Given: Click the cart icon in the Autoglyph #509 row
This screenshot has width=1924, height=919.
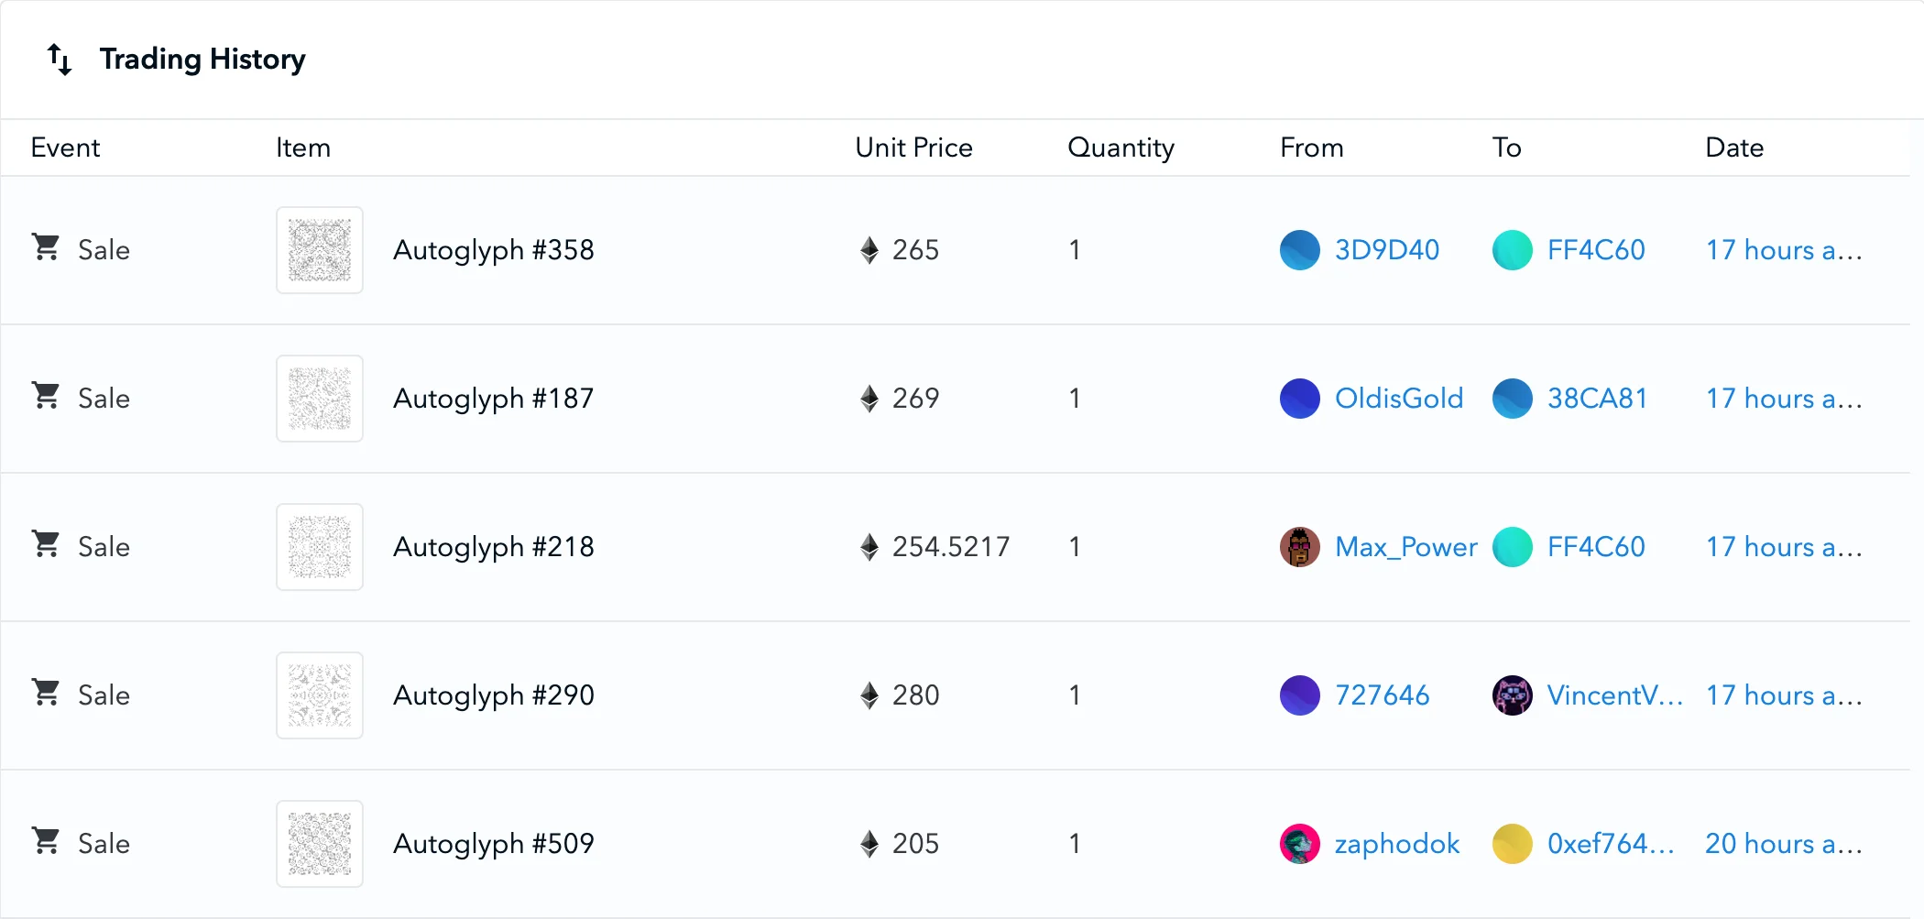Looking at the screenshot, I should click(x=46, y=841).
